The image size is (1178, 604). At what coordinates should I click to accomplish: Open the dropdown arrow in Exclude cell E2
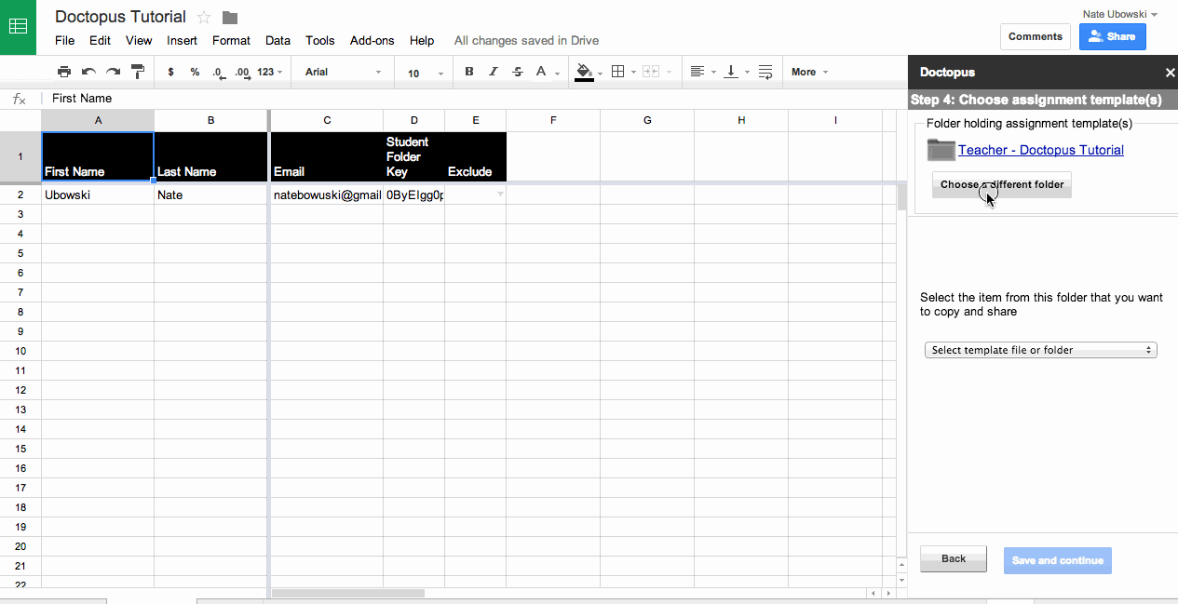pos(500,195)
